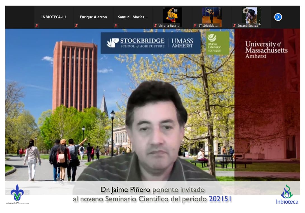Click the Dr. Jaime Piñero caption text
Viewport: 305px width, 213px height.
coord(152,190)
